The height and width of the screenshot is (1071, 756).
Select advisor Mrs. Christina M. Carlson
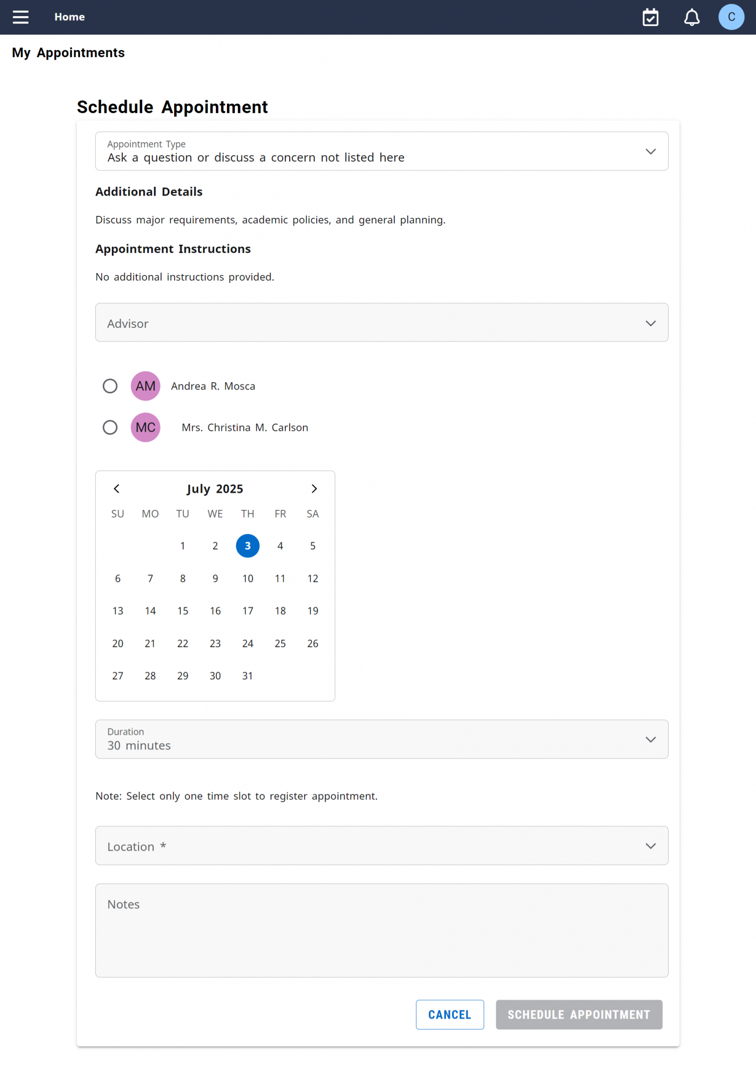pyautogui.click(x=110, y=427)
